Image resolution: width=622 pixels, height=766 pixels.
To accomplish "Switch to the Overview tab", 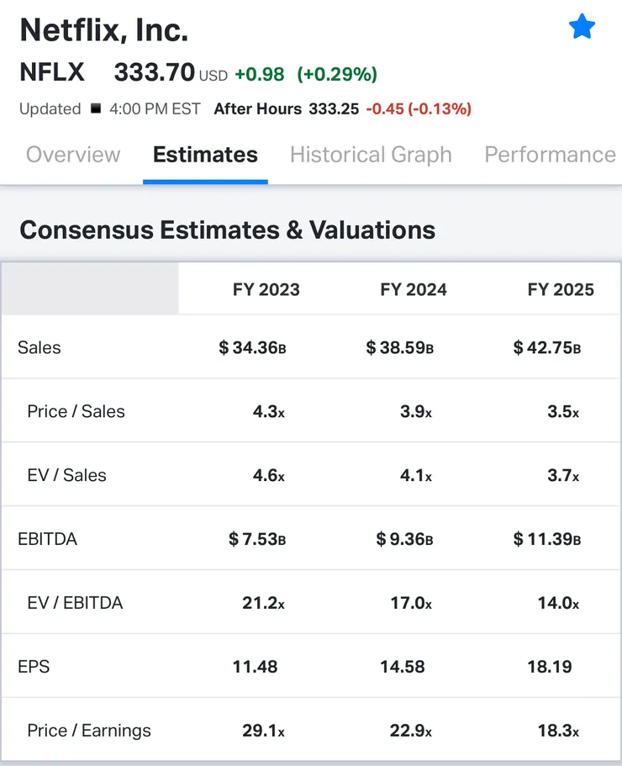I will click(x=73, y=155).
